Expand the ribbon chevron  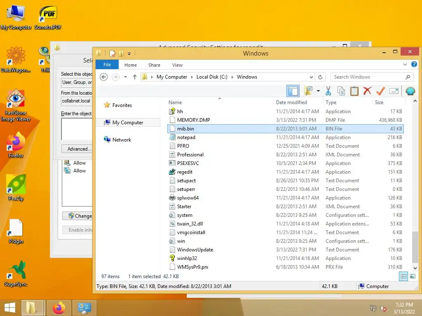click(x=405, y=65)
